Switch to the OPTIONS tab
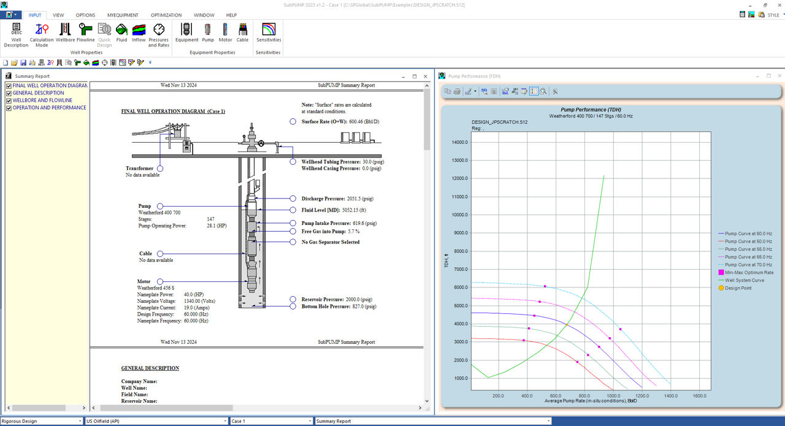This screenshot has height=426, width=785. point(86,15)
